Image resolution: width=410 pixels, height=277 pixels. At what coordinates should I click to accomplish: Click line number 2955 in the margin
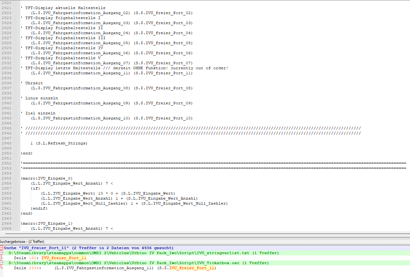click(x=7, y=178)
